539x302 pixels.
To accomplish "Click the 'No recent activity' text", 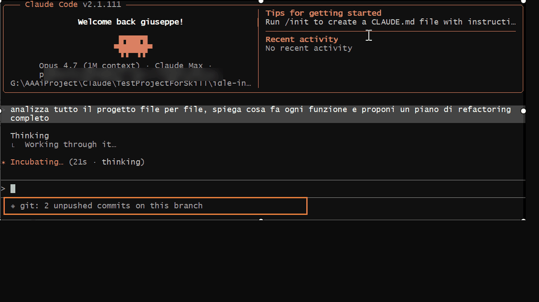I will (309, 48).
